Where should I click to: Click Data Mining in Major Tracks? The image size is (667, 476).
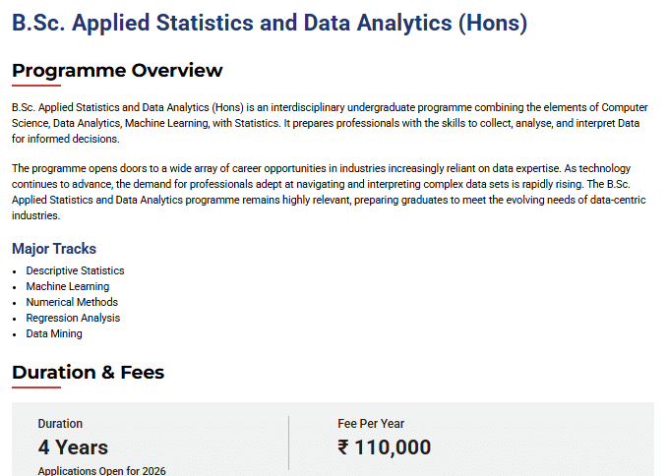[x=54, y=333]
